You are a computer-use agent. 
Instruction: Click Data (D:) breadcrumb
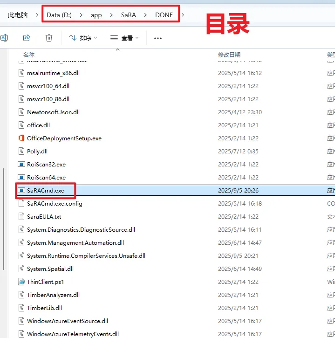tap(59, 15)
